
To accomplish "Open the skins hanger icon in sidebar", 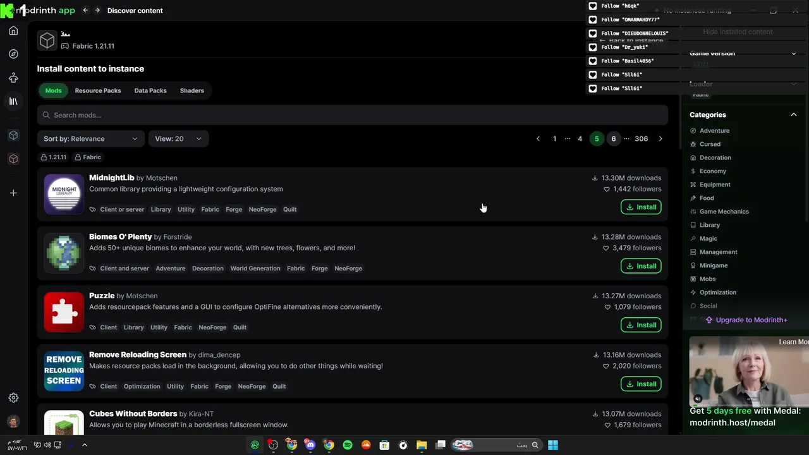I will coord(13,78).
